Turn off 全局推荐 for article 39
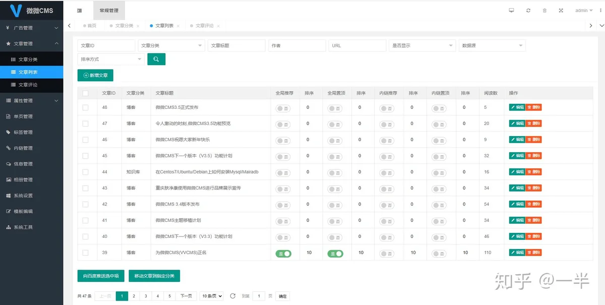 click(x=283, y=254)
